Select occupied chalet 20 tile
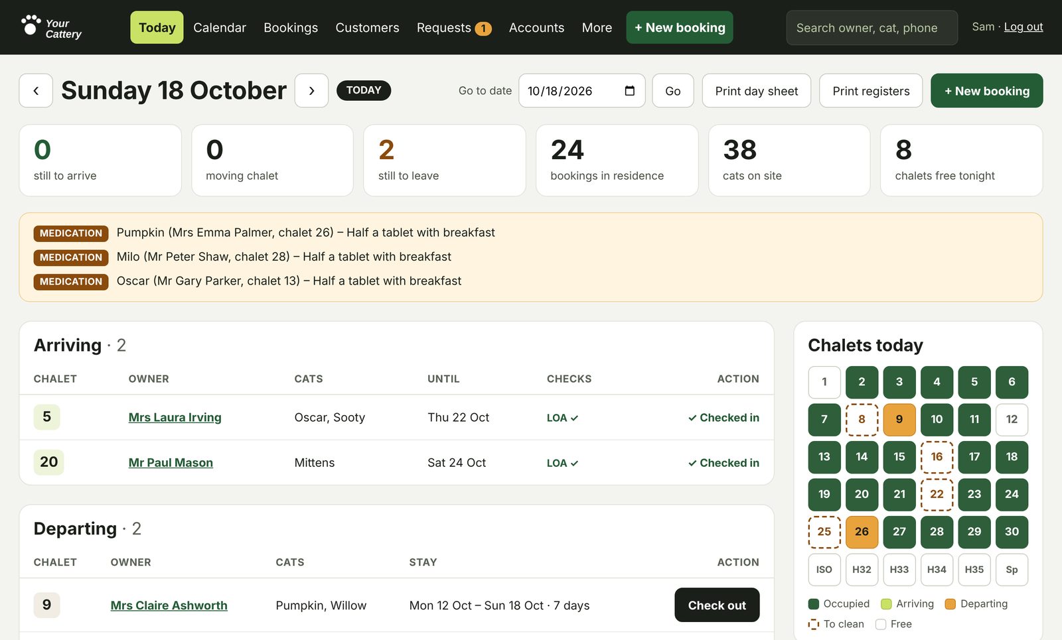Image resolution: width=1062 pixels, height=640 pixels. (862, 494)
